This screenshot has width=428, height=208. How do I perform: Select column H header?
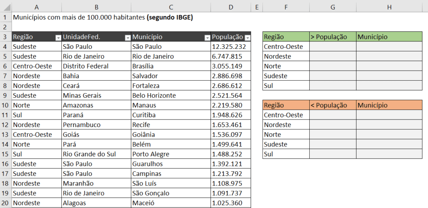pyautogui.click(x=389, y=8)
